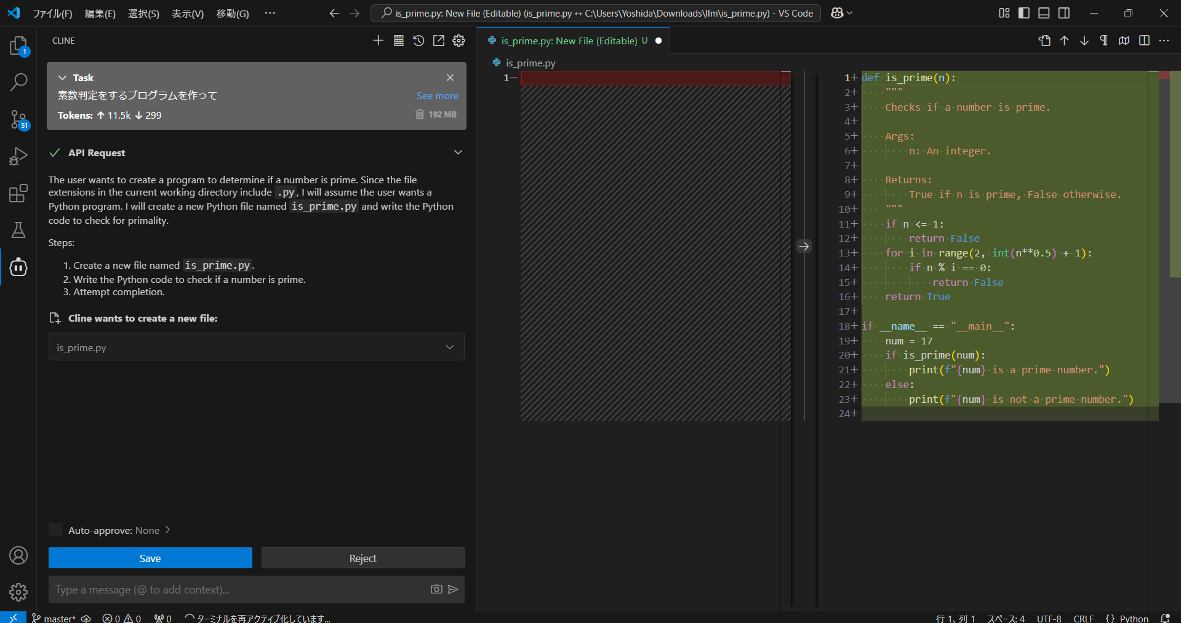Click スペース: 4 indentation setting
Viewport: 1181px width, 623px height.
[x=1006, y=618]
